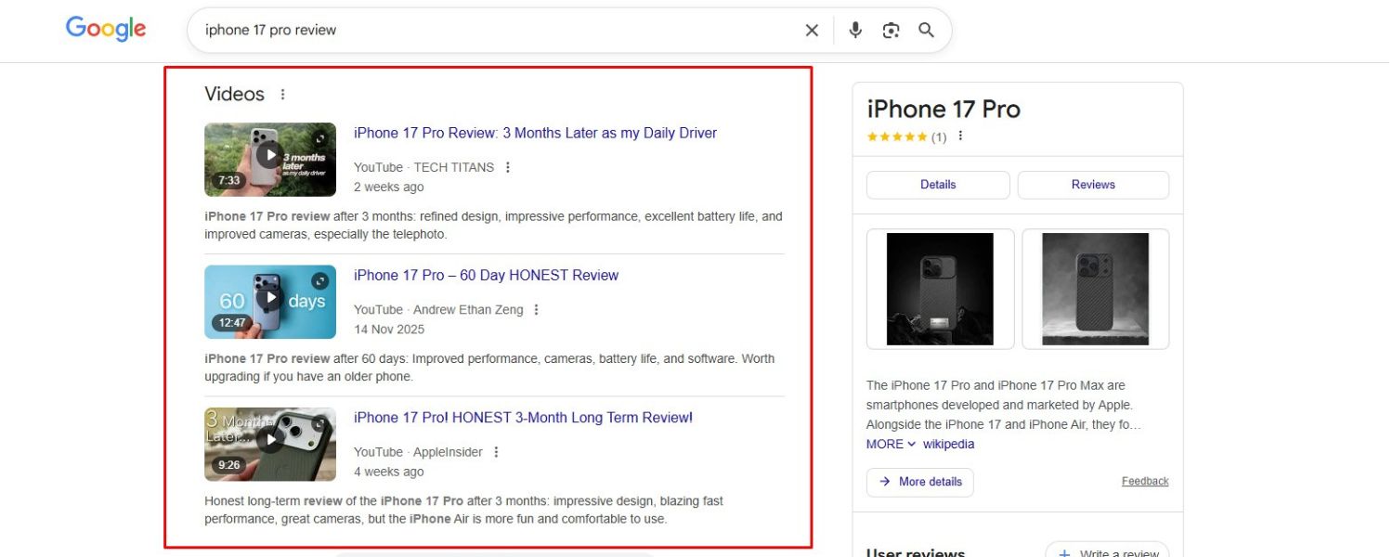This screenshot has height=557, width=1393.
Task: Open the wikipedia link
Action: point(948,444)
